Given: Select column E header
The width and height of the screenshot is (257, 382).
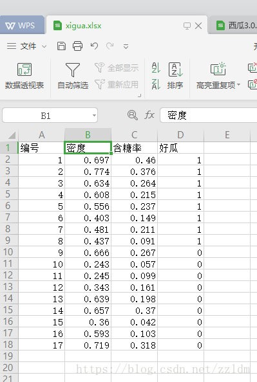Looking at the screenshot, I should coord(227,134).
